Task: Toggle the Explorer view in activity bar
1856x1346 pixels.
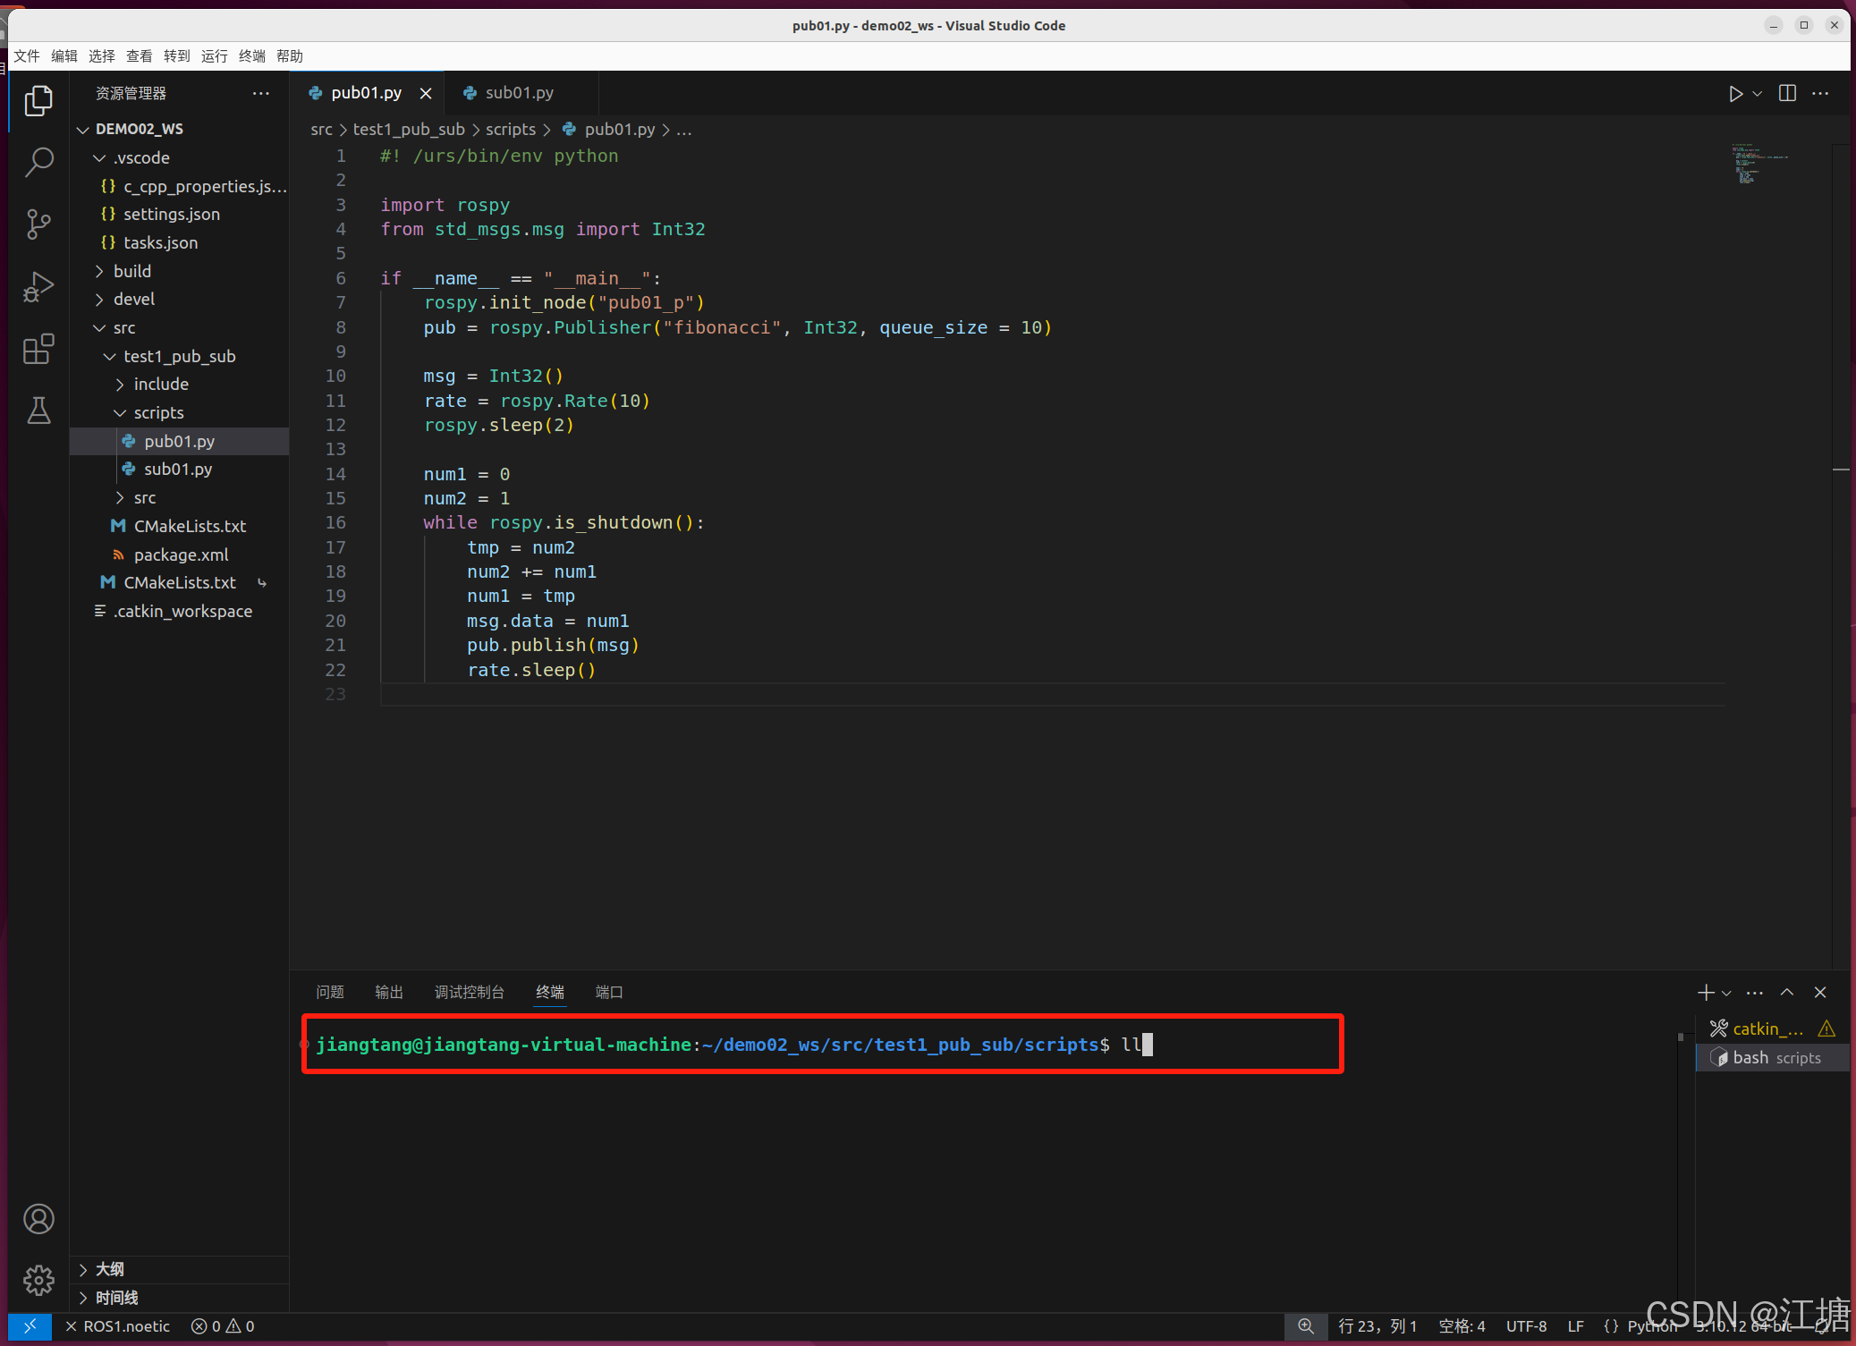Action: [x=38, y=100]
